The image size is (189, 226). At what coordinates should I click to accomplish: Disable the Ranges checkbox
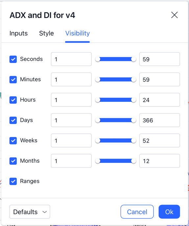click(13, 181)
